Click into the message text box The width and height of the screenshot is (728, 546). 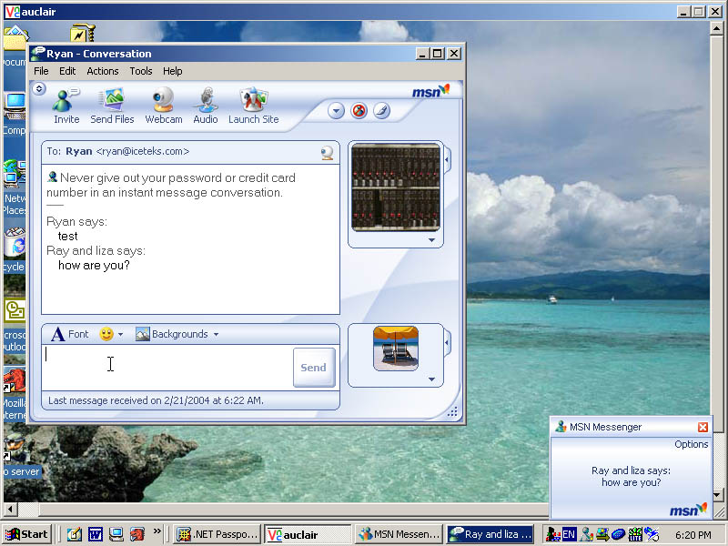pyautogui.click(x=167, y=367)
